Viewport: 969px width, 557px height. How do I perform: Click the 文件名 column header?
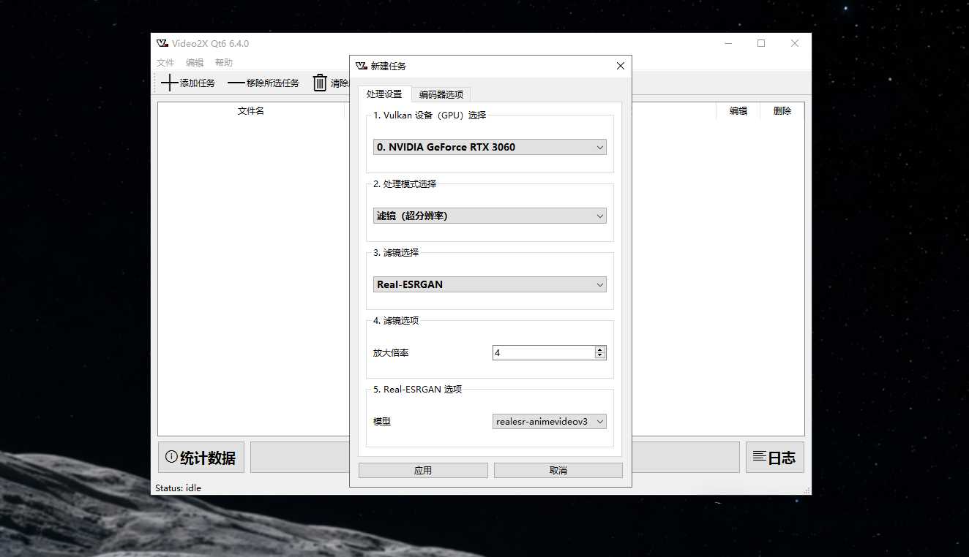(251, 111)
